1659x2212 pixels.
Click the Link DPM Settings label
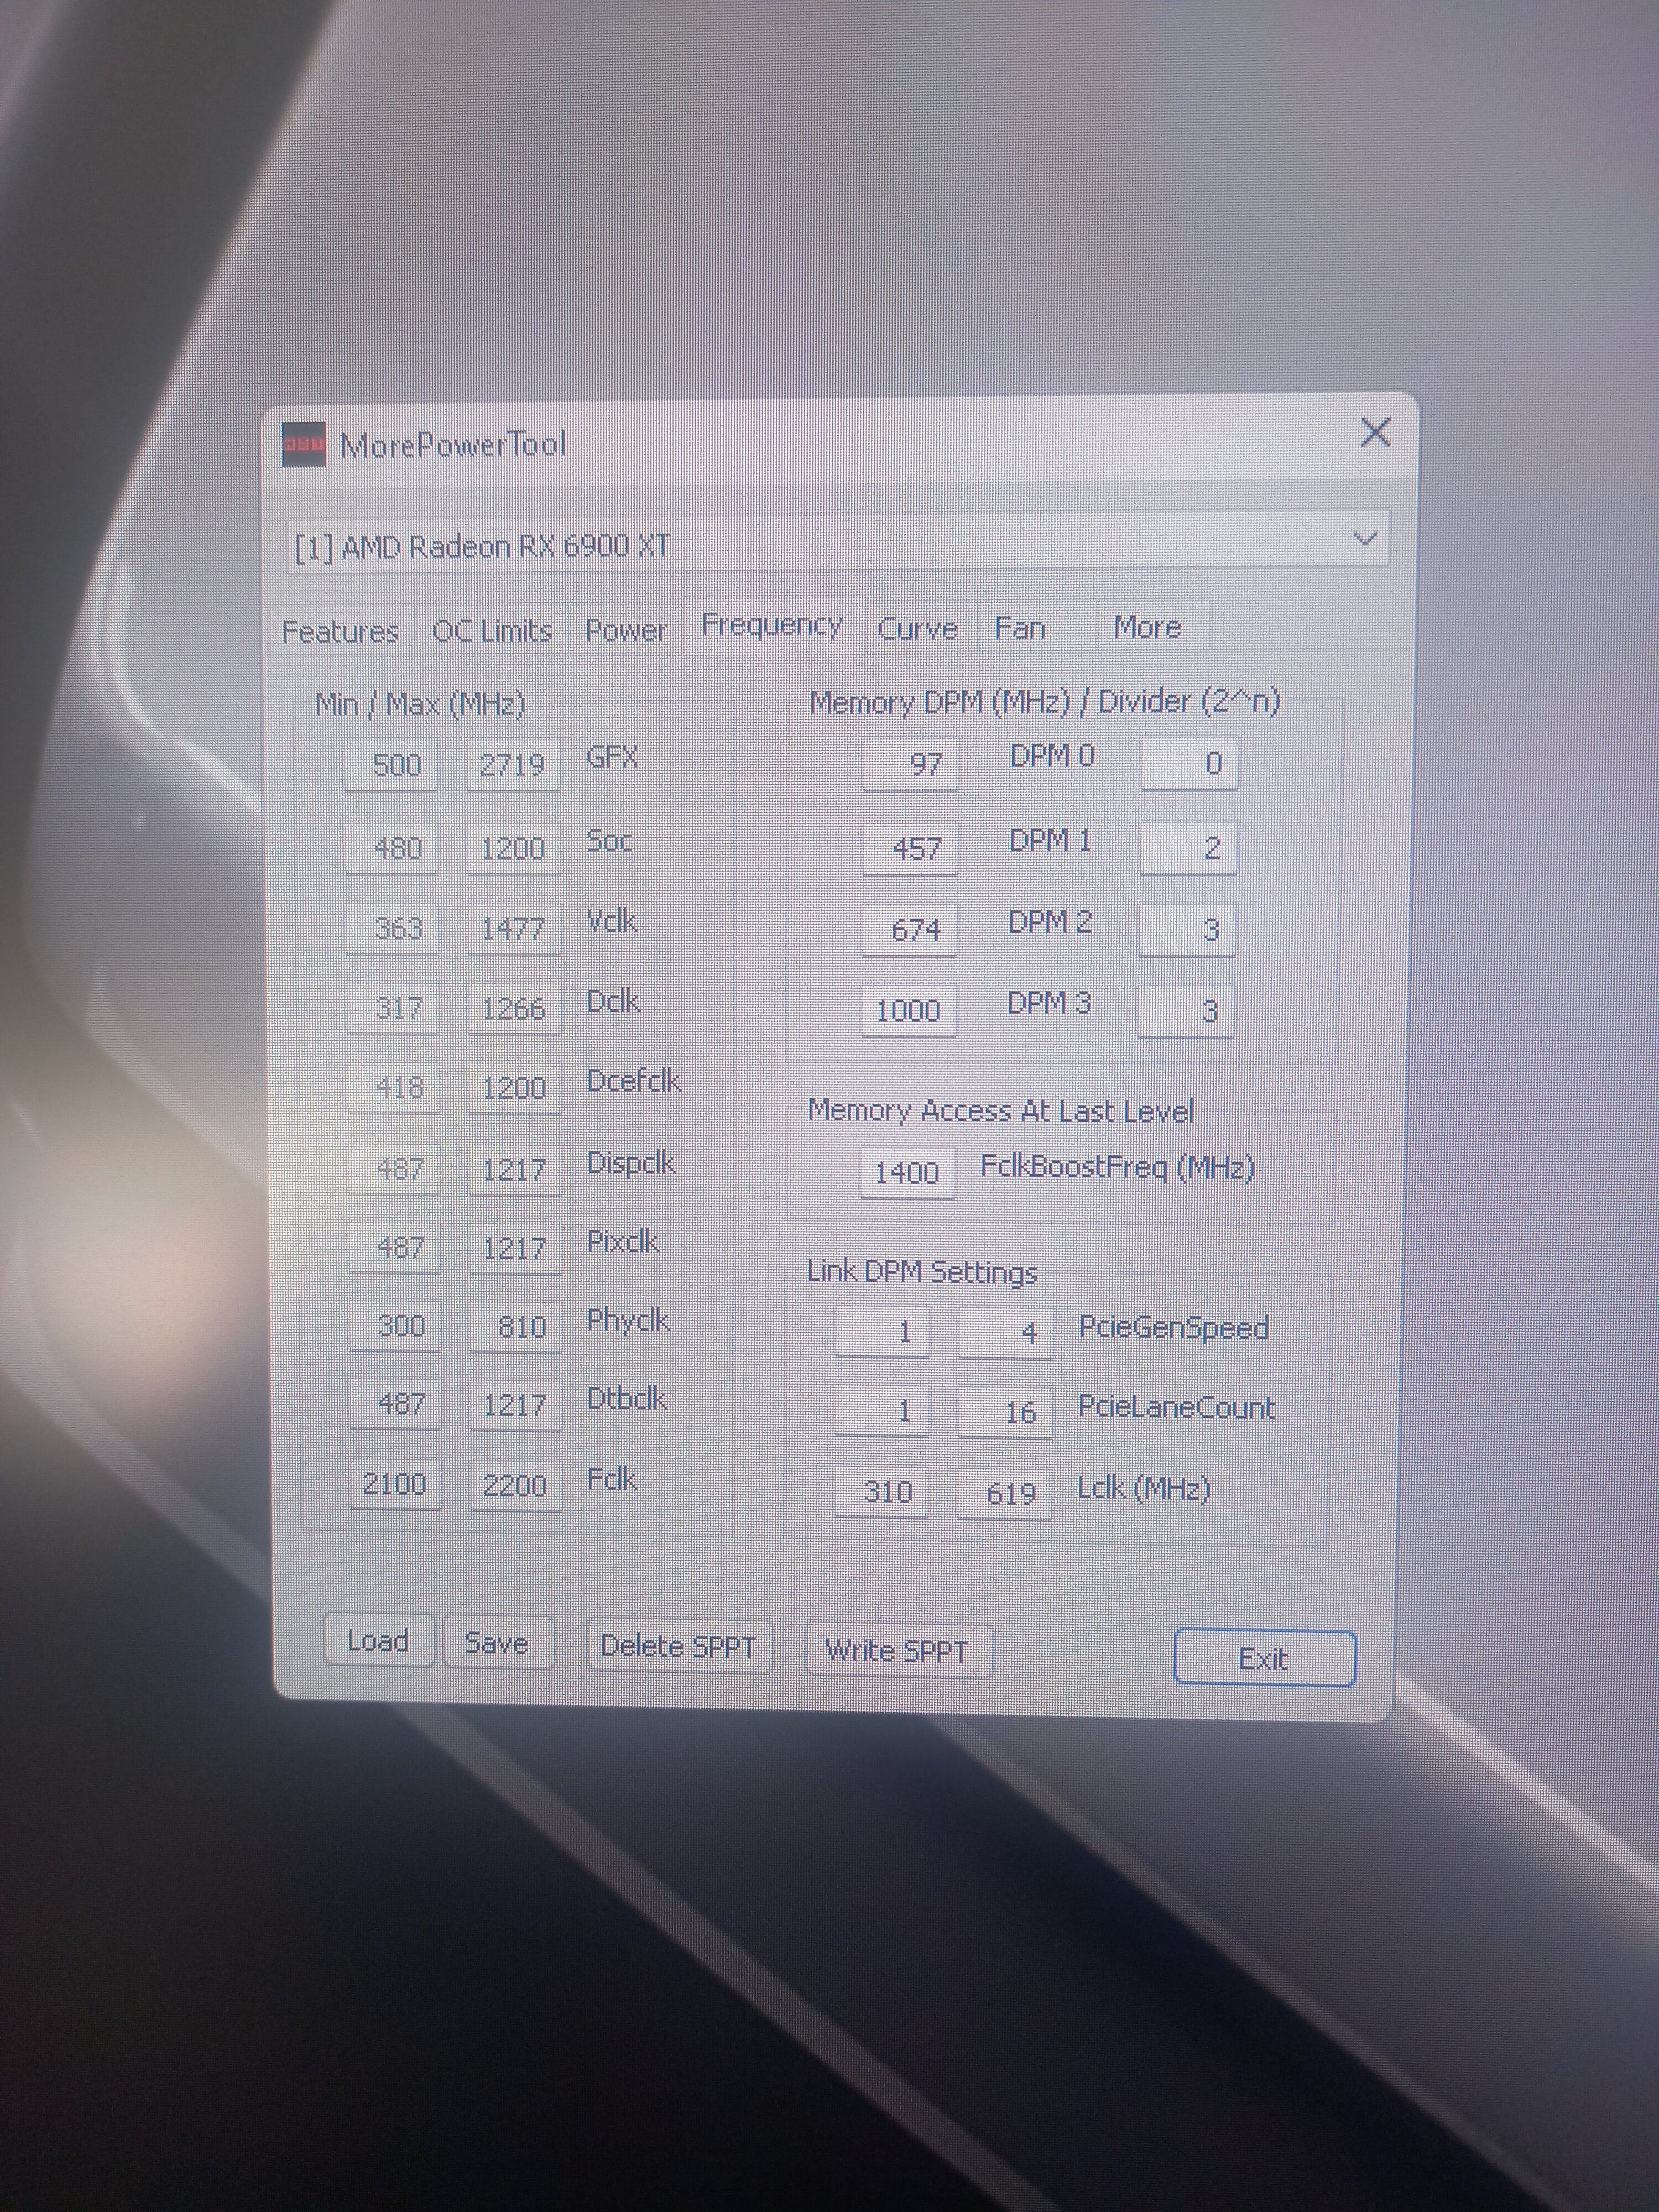[x=922, y=1272]
